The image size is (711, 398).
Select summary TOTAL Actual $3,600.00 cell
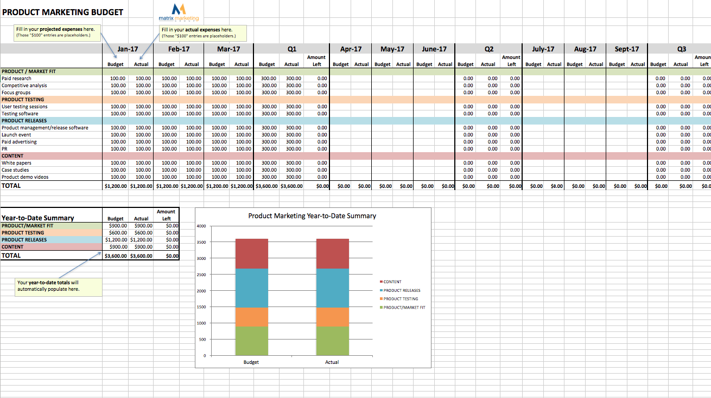[141, 256]
